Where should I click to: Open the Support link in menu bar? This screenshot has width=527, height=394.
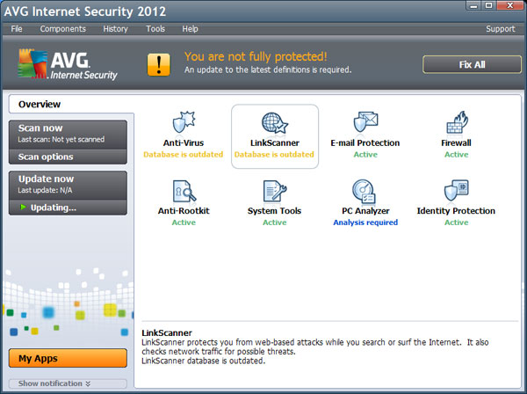[x=500, y=29]
